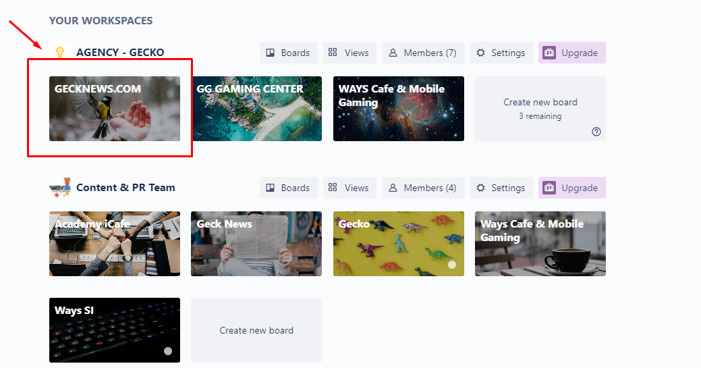
Task: View Members (4) of Content & PR Team
Action: pyautogui.click(x=423, y=188)
